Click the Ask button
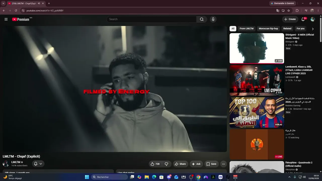Image resolution: width=322 pixels, height=181 pixels. 196,164
